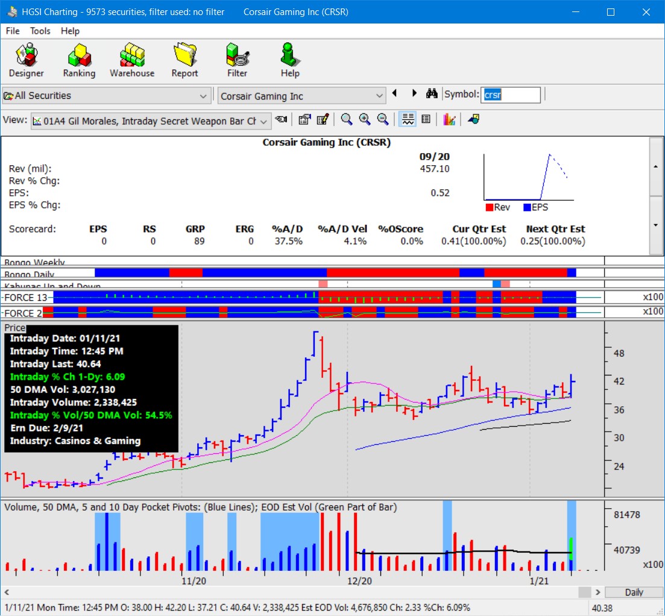Open the Warehouse tool
This screenshot has width=665, height=616.
132,60
